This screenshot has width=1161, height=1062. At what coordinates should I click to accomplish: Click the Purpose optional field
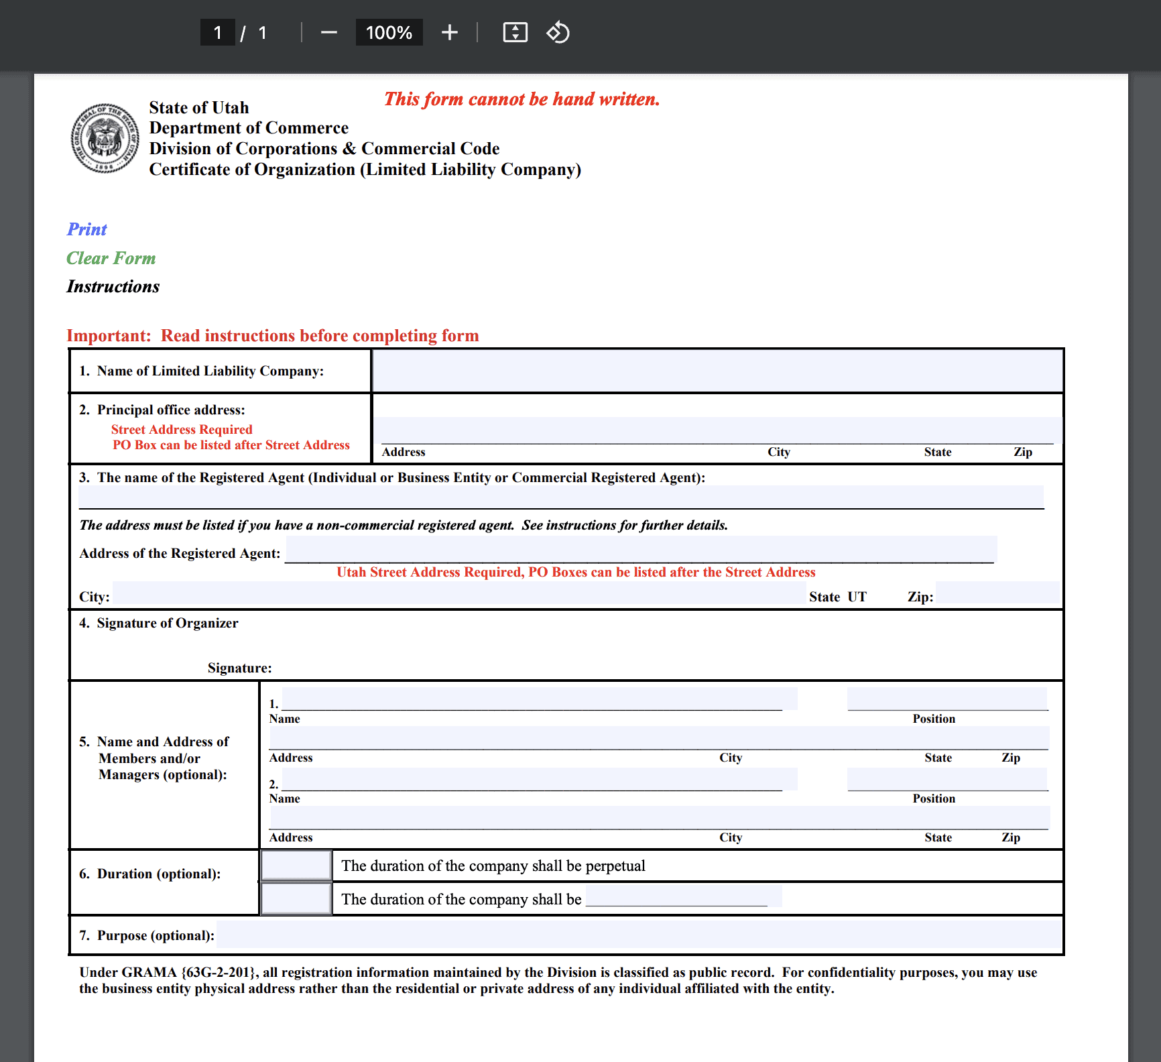coord(637,935)
